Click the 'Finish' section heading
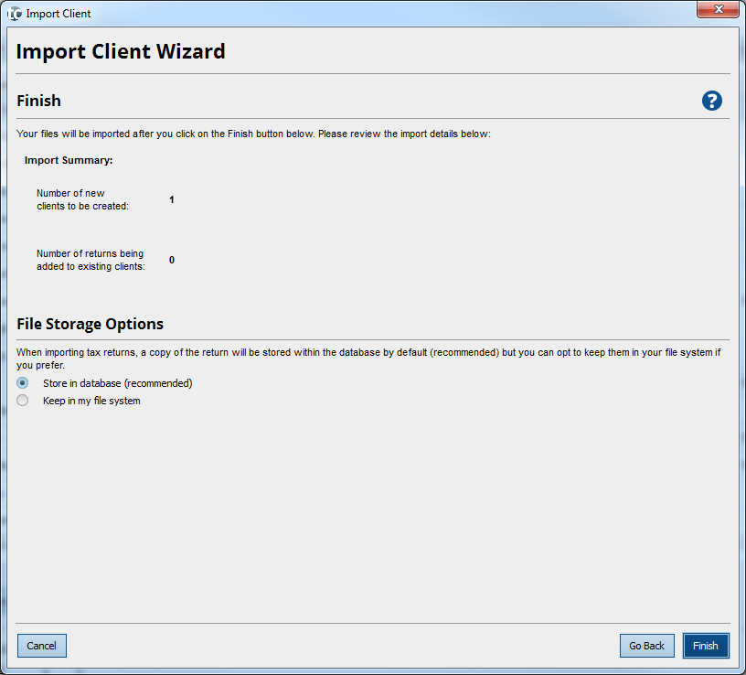This screenshot has height=675, width=746. point(38,101)
